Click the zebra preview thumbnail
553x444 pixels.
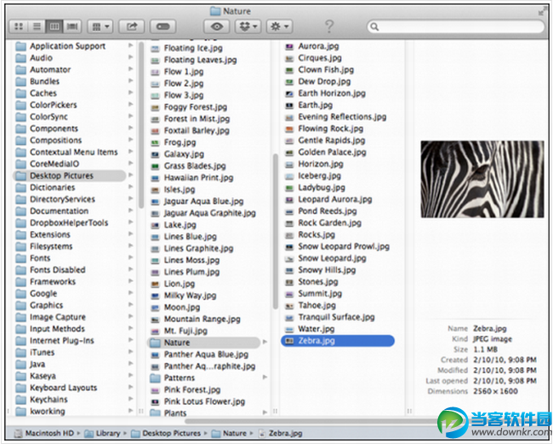coord(482,179)
